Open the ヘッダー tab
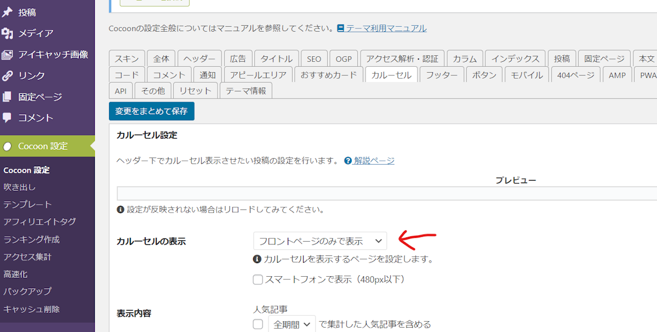Viewport: 657px width, 332px height. point(199,59)
